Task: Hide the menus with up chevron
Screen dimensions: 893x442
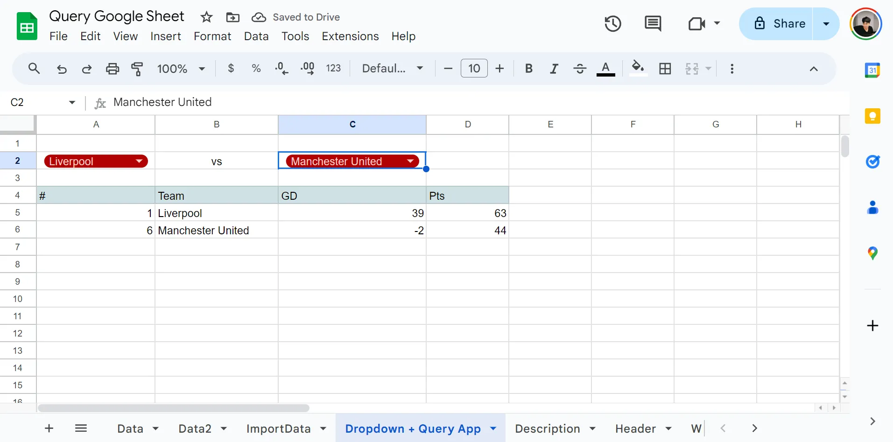Action: (814, 69)
